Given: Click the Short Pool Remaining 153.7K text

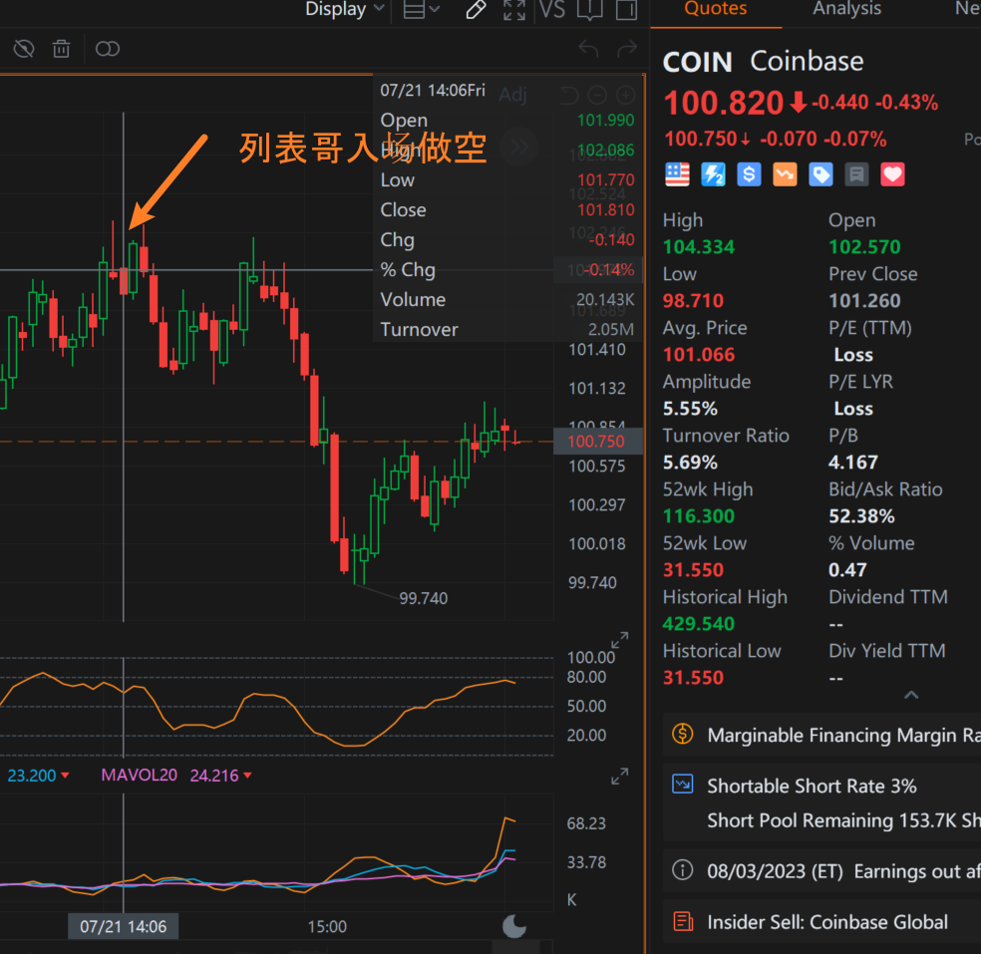Looking at the screenshot, I should tap(844, 820).
